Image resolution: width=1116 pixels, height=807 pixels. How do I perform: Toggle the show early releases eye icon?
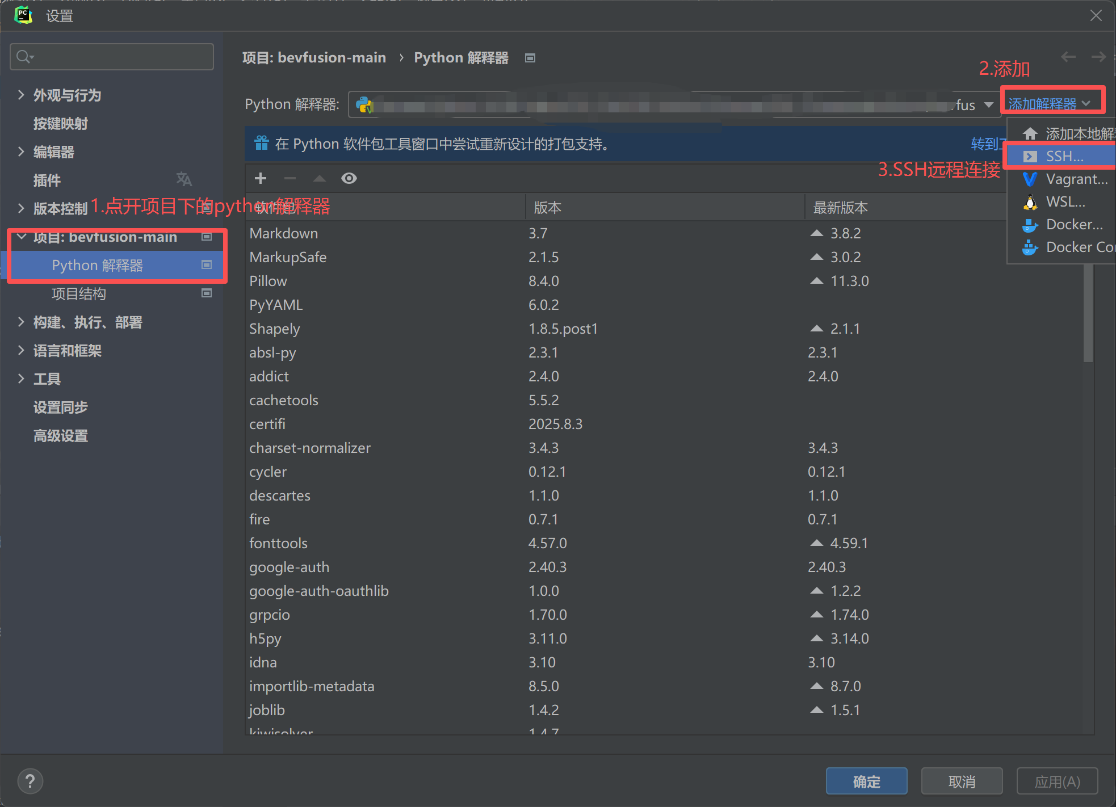[x=349, y=178]
